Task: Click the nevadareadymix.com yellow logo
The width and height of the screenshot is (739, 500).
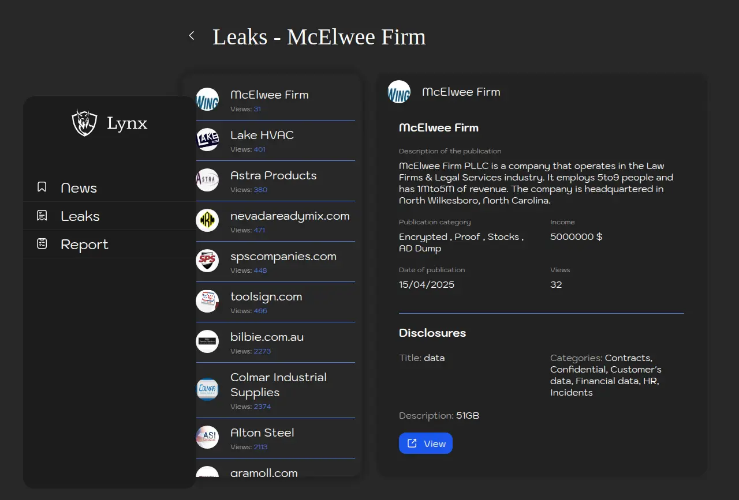Action: [207, 220]
